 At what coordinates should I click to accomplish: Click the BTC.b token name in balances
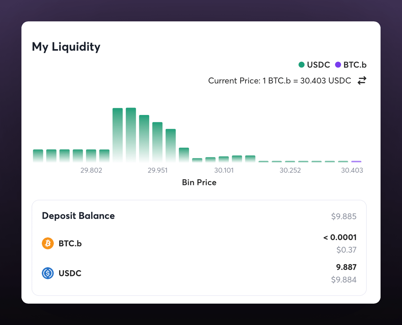70,243
